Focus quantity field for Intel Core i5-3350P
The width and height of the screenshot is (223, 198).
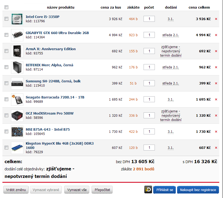[149, 19]
